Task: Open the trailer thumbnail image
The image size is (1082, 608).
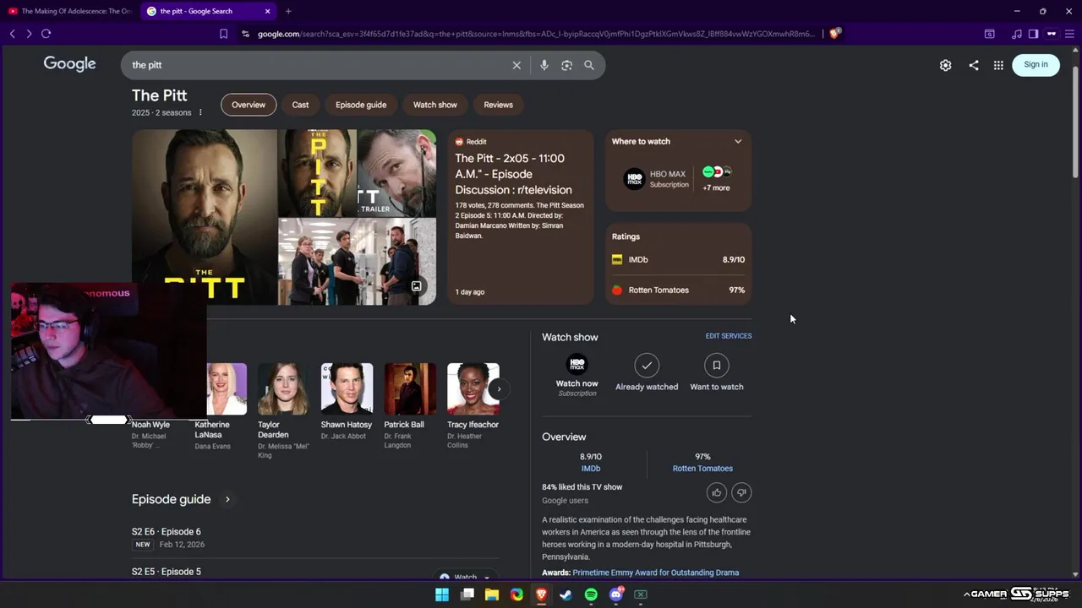Action: point(396,172)
